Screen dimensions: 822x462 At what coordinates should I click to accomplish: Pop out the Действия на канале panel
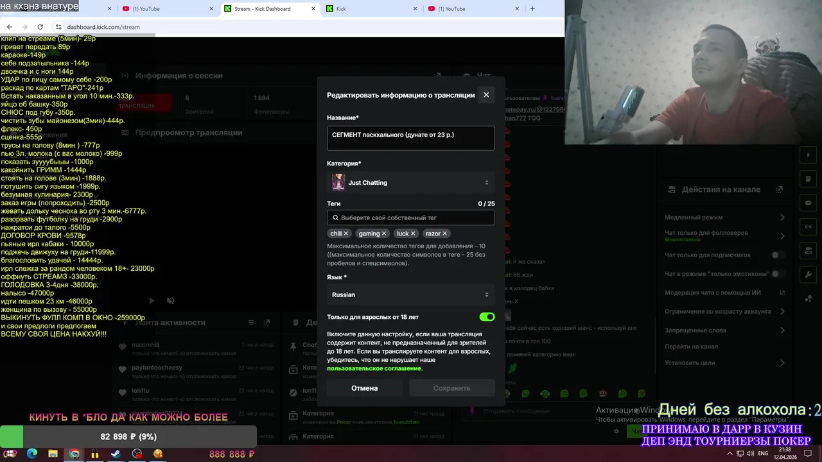780,189
